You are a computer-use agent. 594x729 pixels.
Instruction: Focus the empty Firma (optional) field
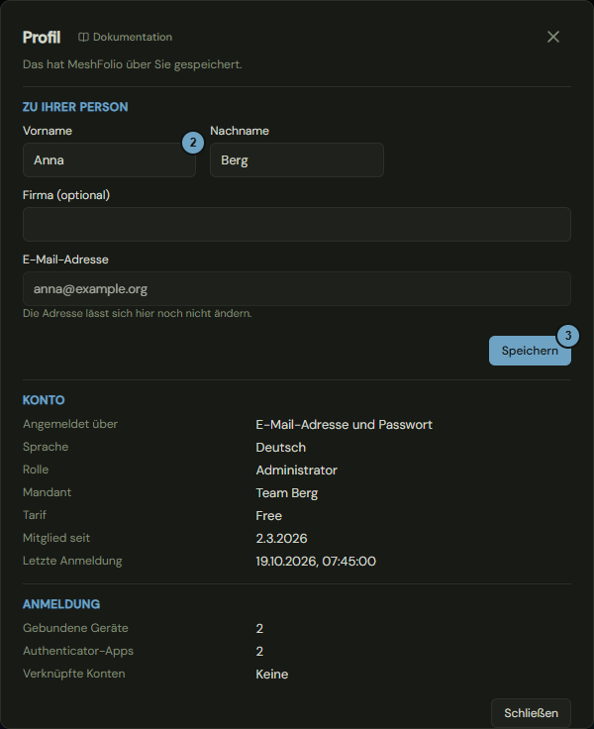pos(297,224)
